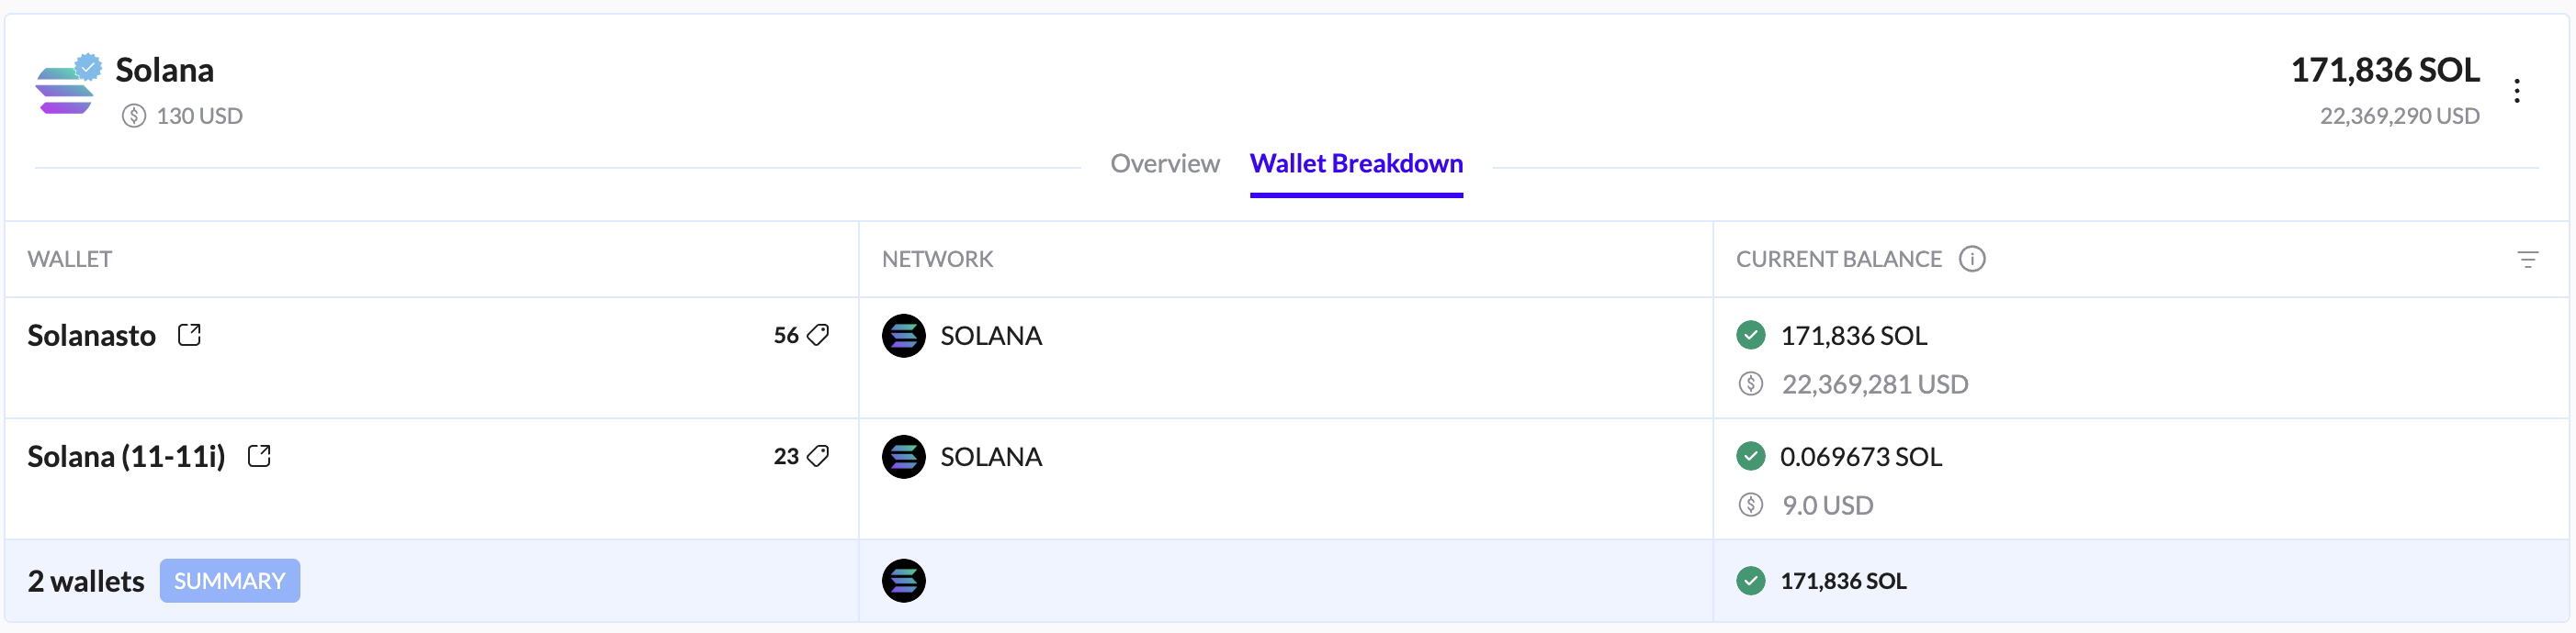The image size is (2576, 633).
Task: Click the Solana (11-11i) wallet name
Action: 126,456
